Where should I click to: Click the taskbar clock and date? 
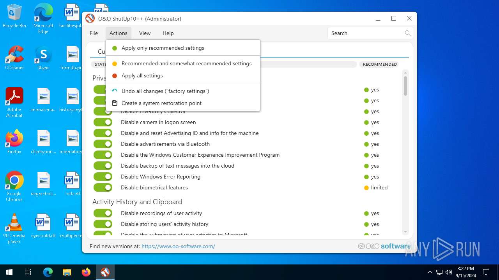pos(465,272)
